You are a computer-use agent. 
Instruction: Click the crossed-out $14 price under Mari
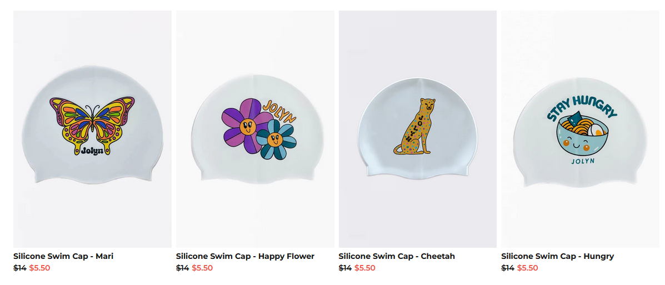pos(20,268)
